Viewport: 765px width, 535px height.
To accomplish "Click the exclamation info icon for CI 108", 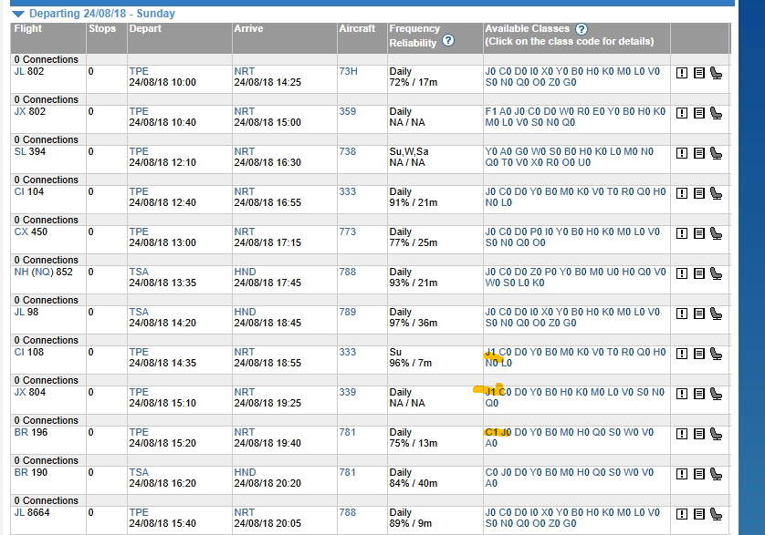I will tap(682, 354).
